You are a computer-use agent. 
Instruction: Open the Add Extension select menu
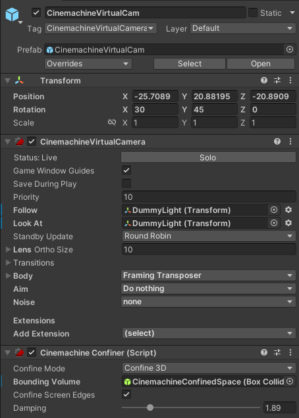[x=209, y=333]
